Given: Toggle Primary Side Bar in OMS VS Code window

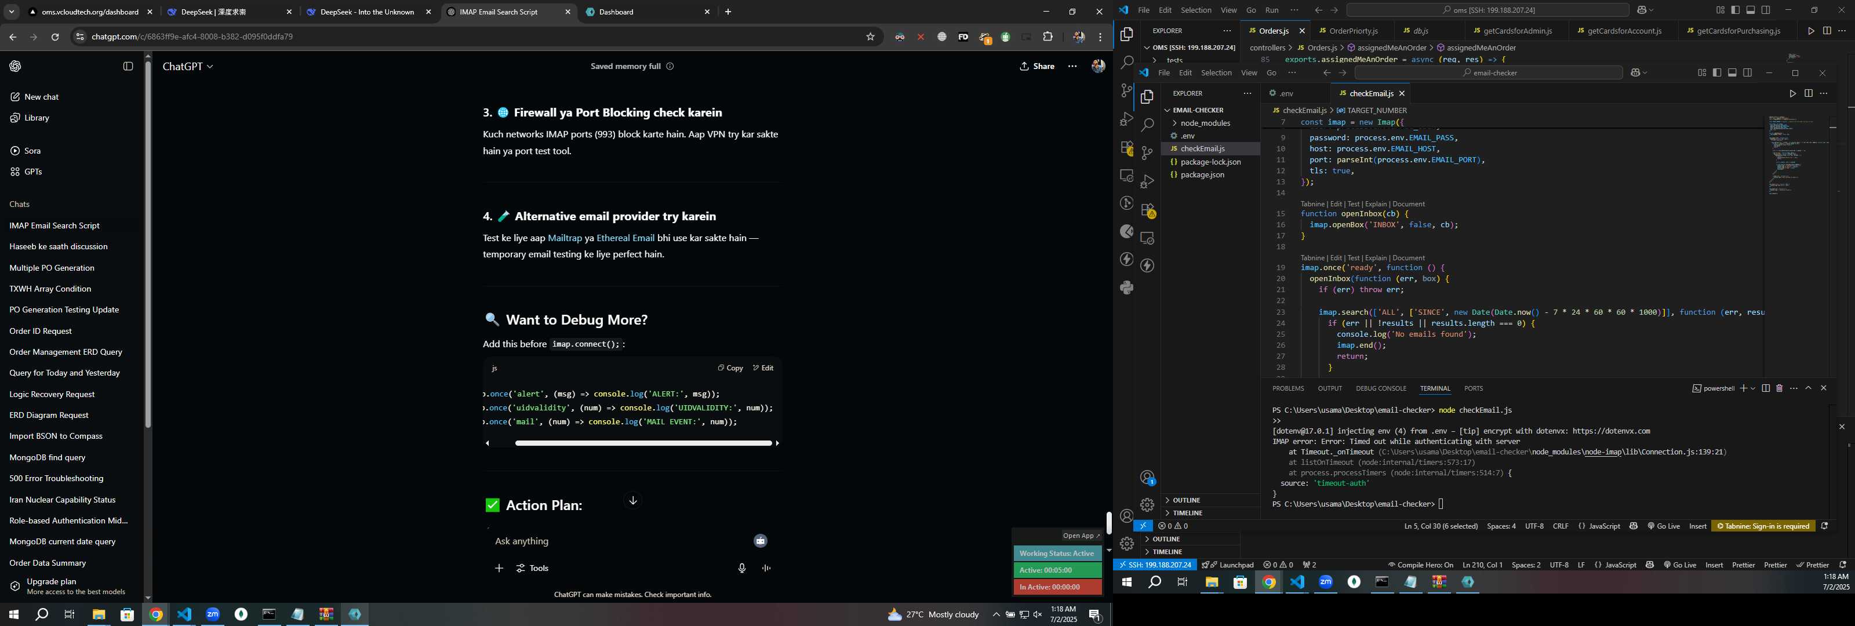Looking at the screenshot, I should click(1736, 10).
